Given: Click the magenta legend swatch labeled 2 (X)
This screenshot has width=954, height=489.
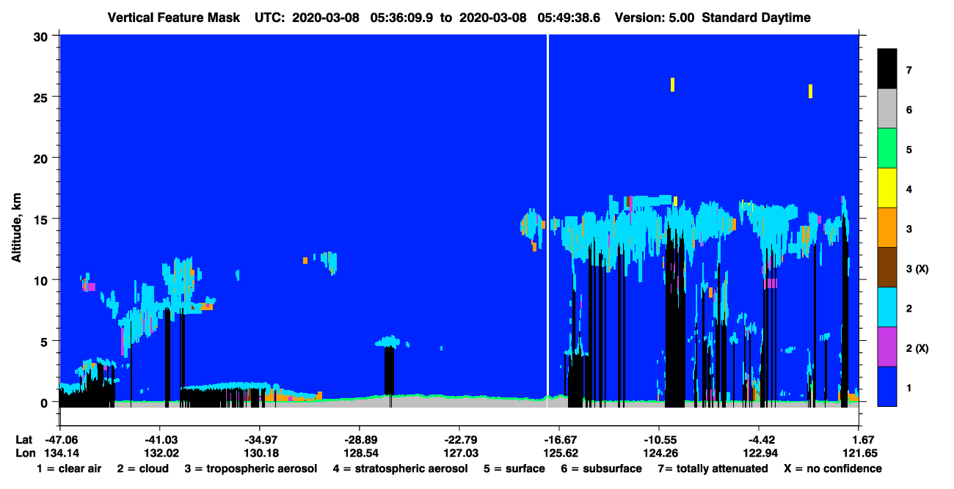Looking at the screenshot, I should point(887,347).
